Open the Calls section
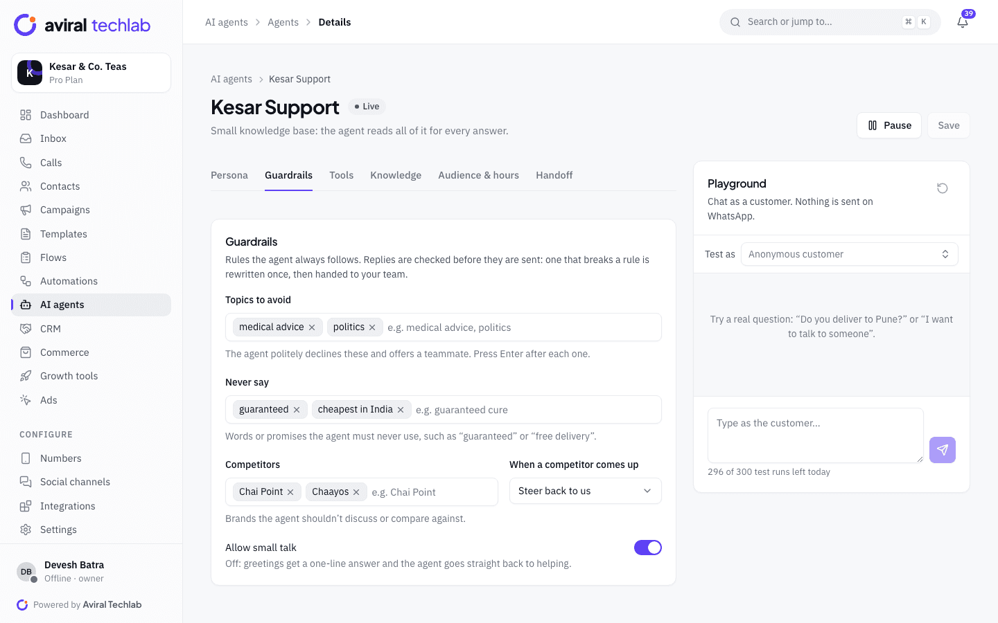The image size is (998, 623). (x=91, y=163)
